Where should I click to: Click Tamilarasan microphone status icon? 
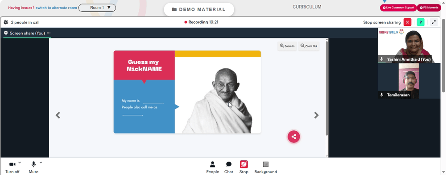click(x=382, y=95)
